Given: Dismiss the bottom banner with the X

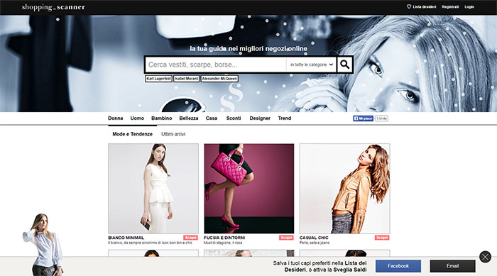Looking at the screenshot, I should click(485, 257).
